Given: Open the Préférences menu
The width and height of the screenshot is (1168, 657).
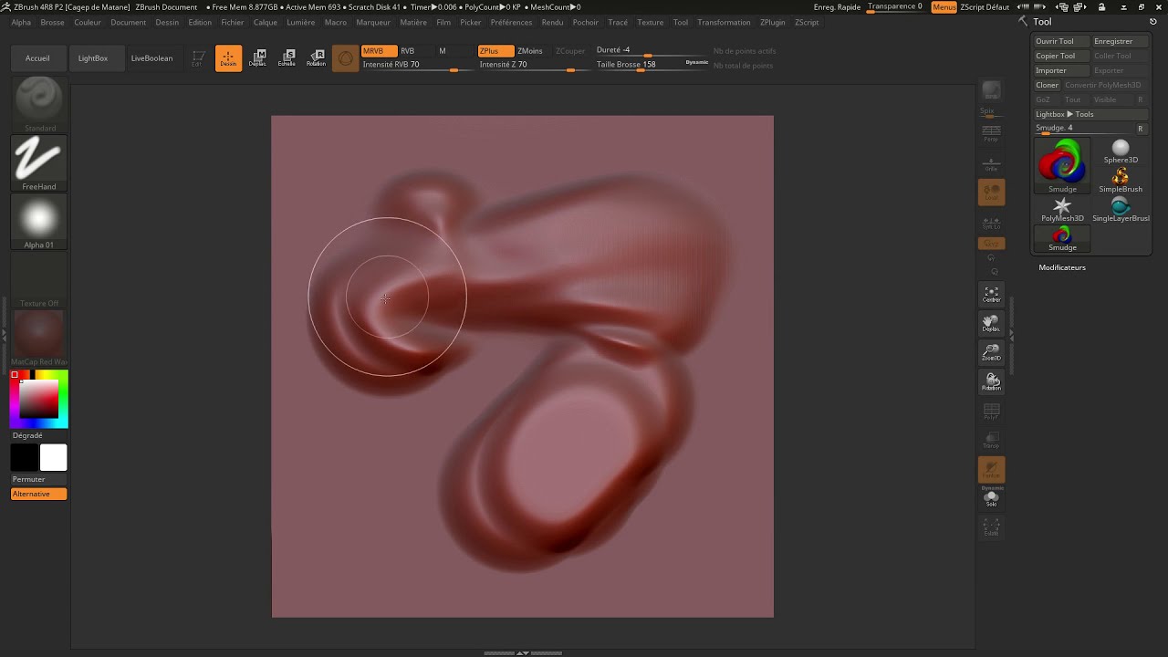Looking at the screenshot, I should pyautogui.click(x=511, y=22).
